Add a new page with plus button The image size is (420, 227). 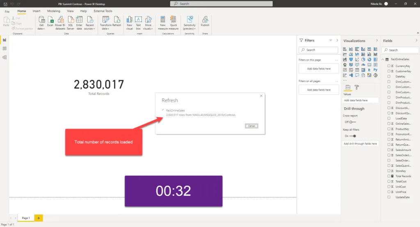(39, 218)
